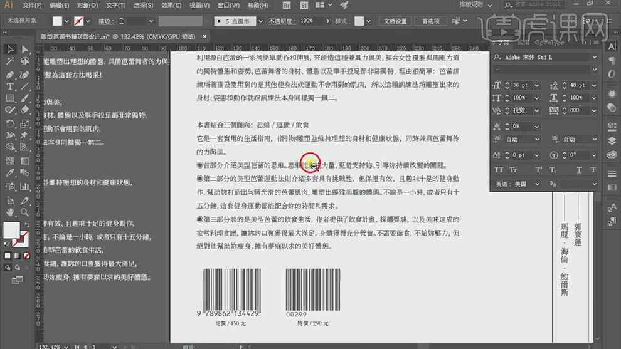621x349 pixels.
Task: Swap fill and stroke arrow icon
Action: pos(26,225)
